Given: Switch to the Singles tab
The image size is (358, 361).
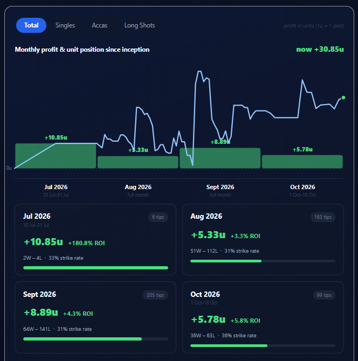Looking at the screenshot, I should pos(65,25).
